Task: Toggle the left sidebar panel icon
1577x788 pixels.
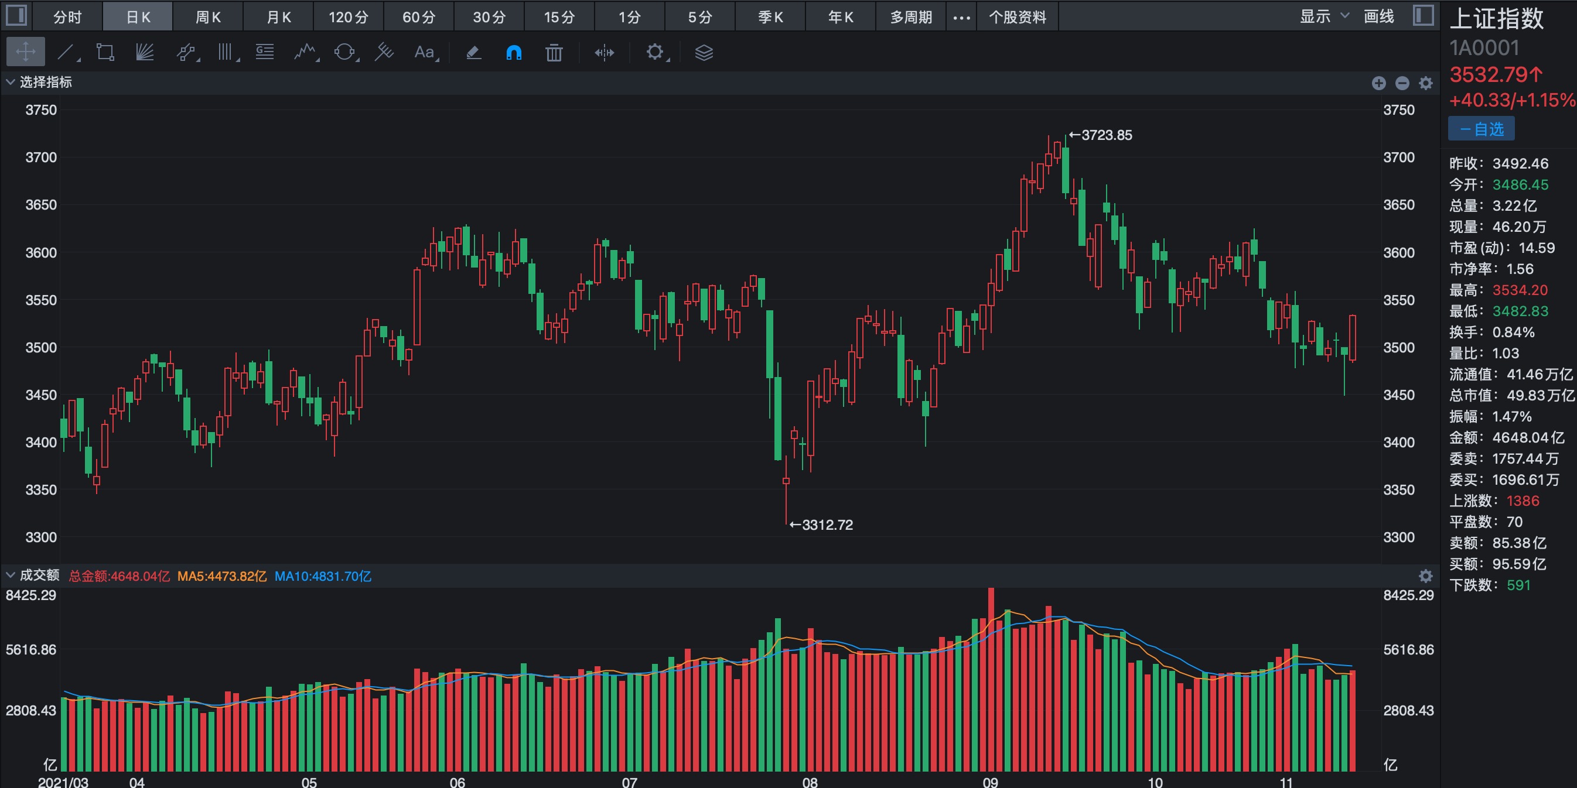Action: [16, 15]
